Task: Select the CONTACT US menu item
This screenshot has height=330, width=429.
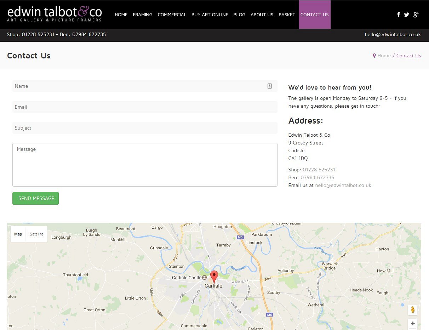Action: click(314, 15)
